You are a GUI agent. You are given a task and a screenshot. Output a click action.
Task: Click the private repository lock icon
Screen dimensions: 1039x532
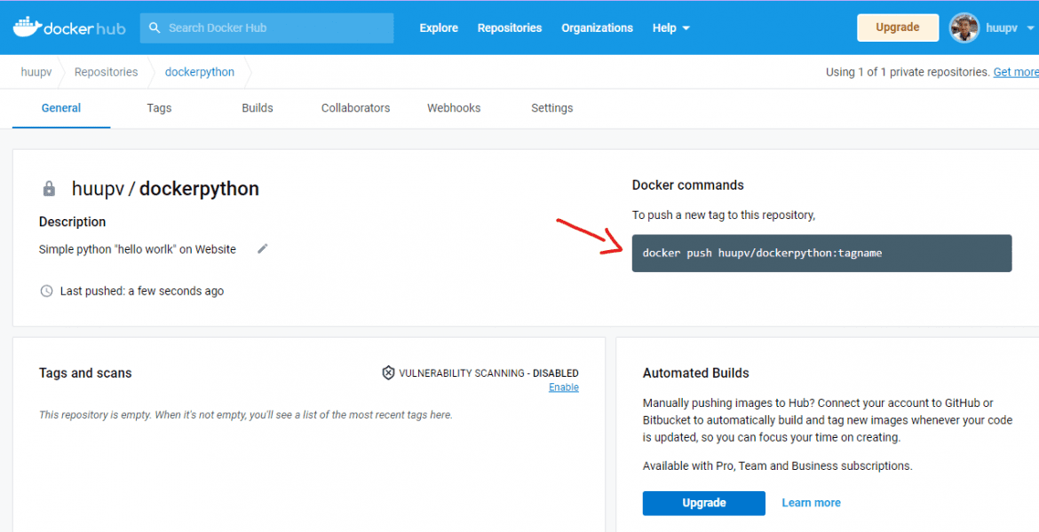[x=49, y=188]
